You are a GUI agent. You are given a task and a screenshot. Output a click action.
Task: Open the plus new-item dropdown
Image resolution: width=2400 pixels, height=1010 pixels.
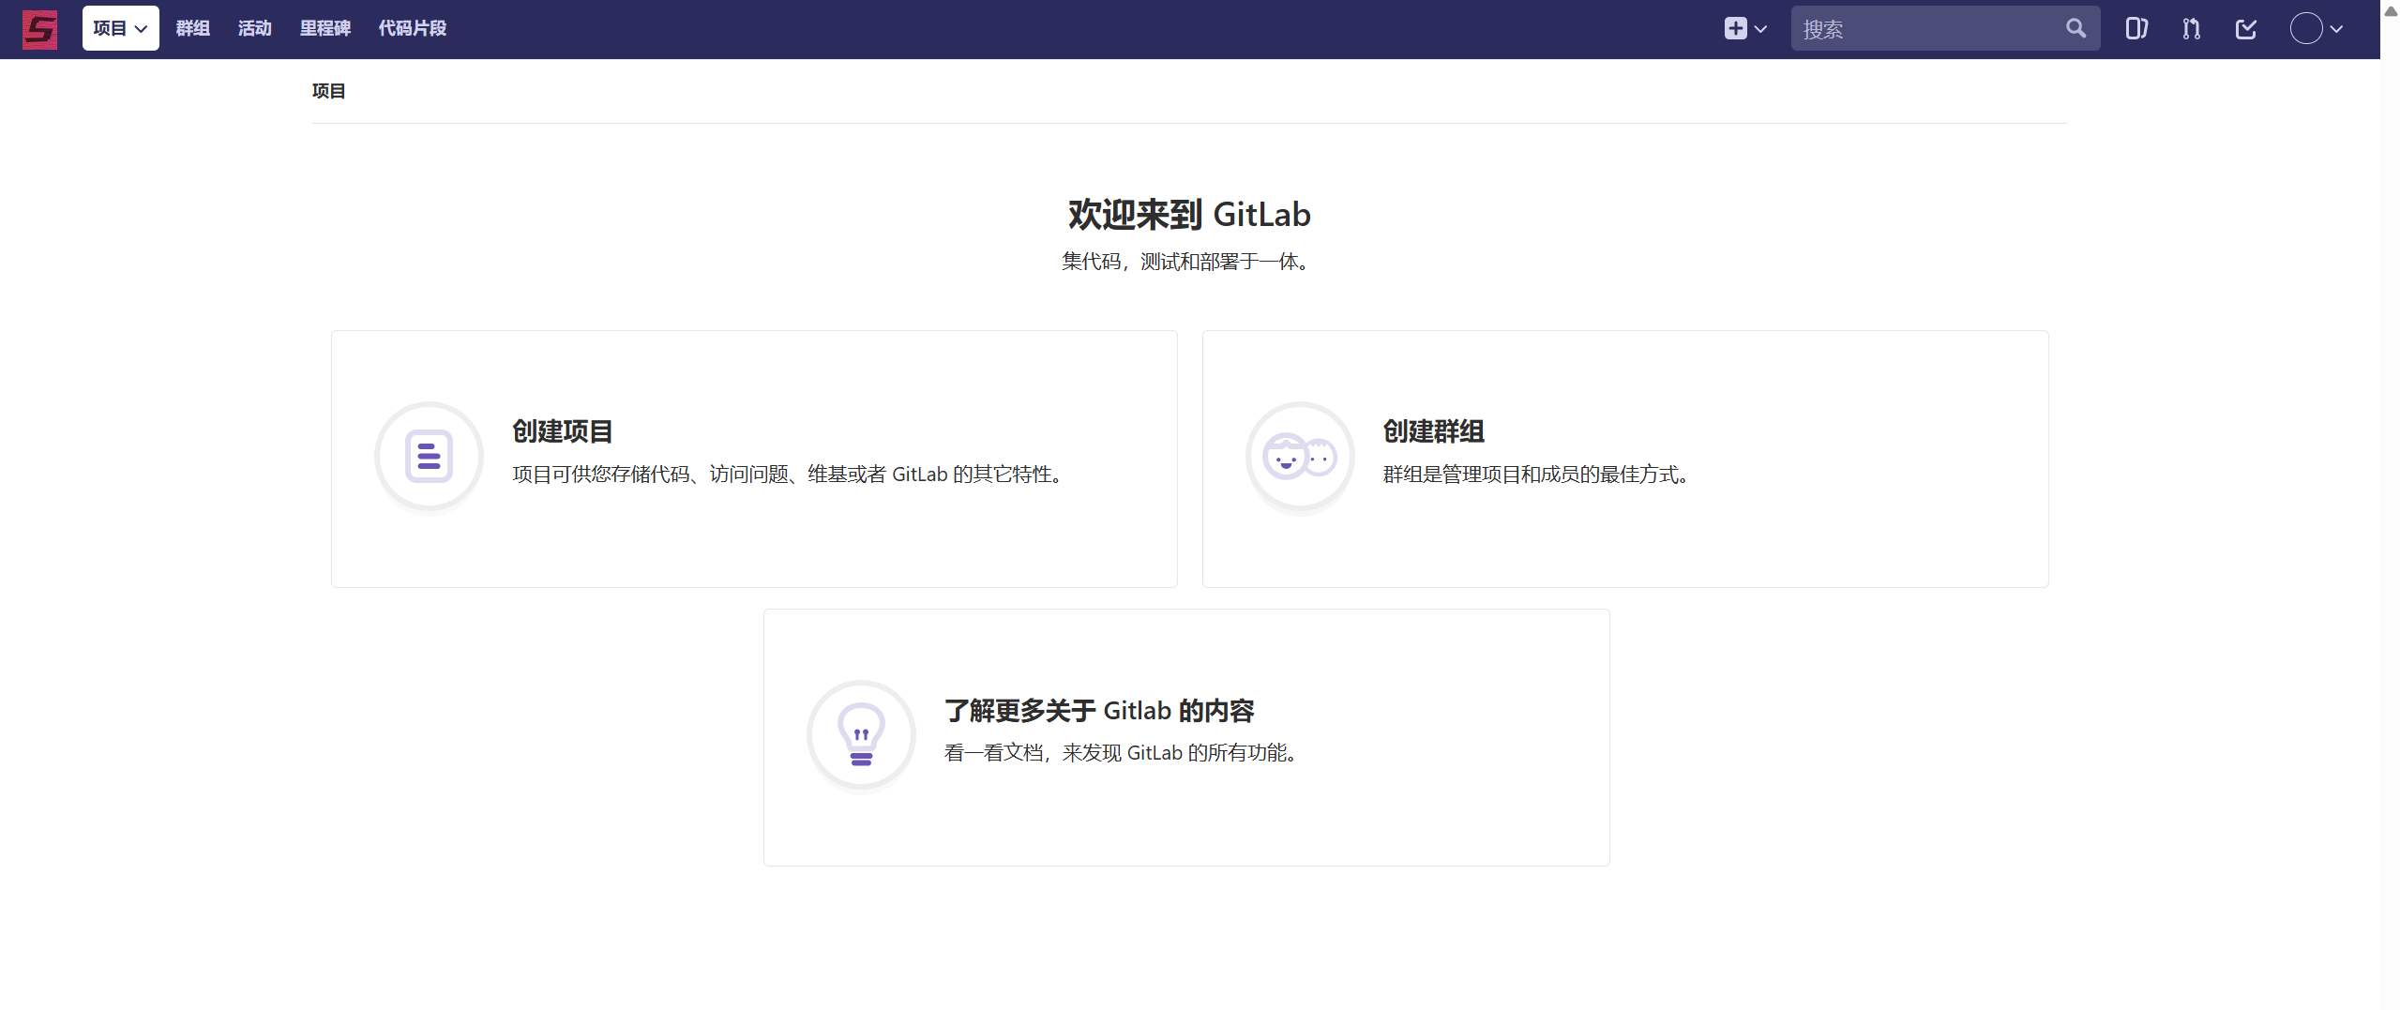(x=1744, y=28)
